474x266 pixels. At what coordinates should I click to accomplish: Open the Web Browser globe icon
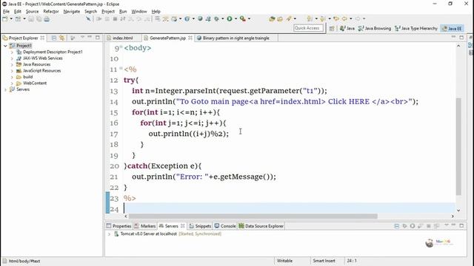tap(200, 18)
